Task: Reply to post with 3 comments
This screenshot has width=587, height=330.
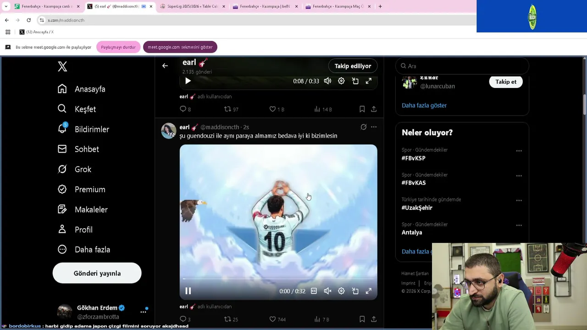Action: click(185, 319)
